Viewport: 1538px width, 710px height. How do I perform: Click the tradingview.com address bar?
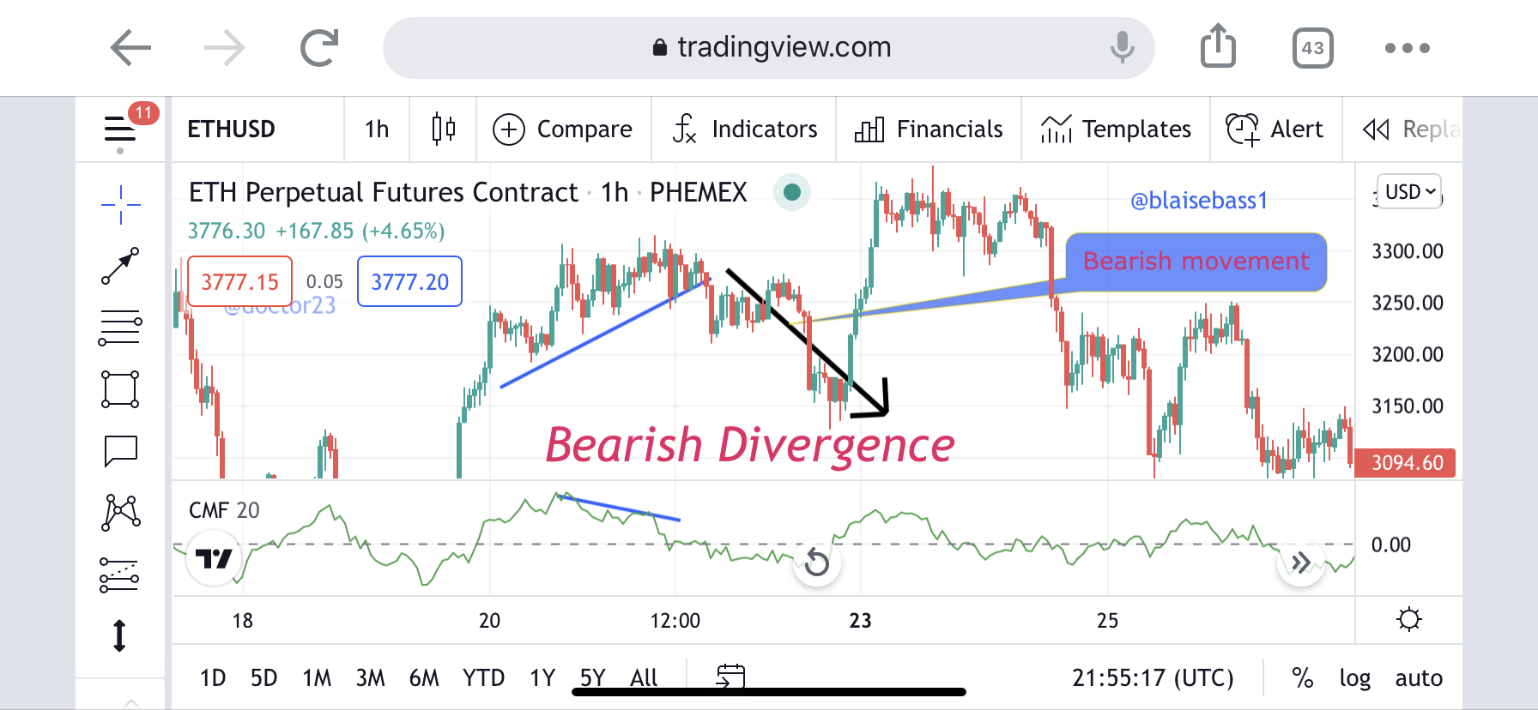pos(769,47)
